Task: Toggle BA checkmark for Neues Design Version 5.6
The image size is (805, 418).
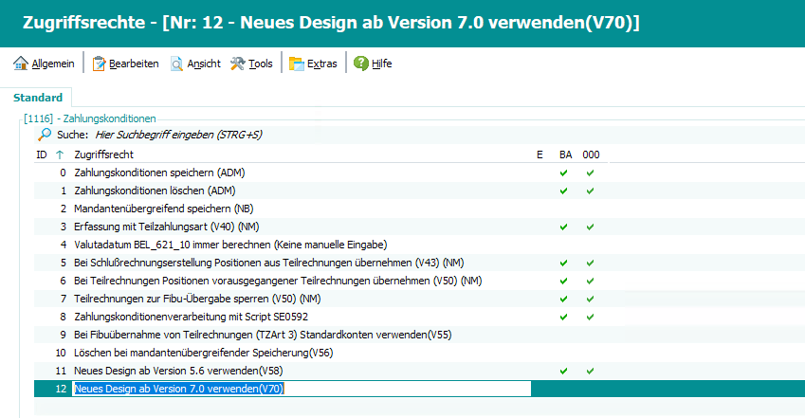Action: (x=564, y=371)
